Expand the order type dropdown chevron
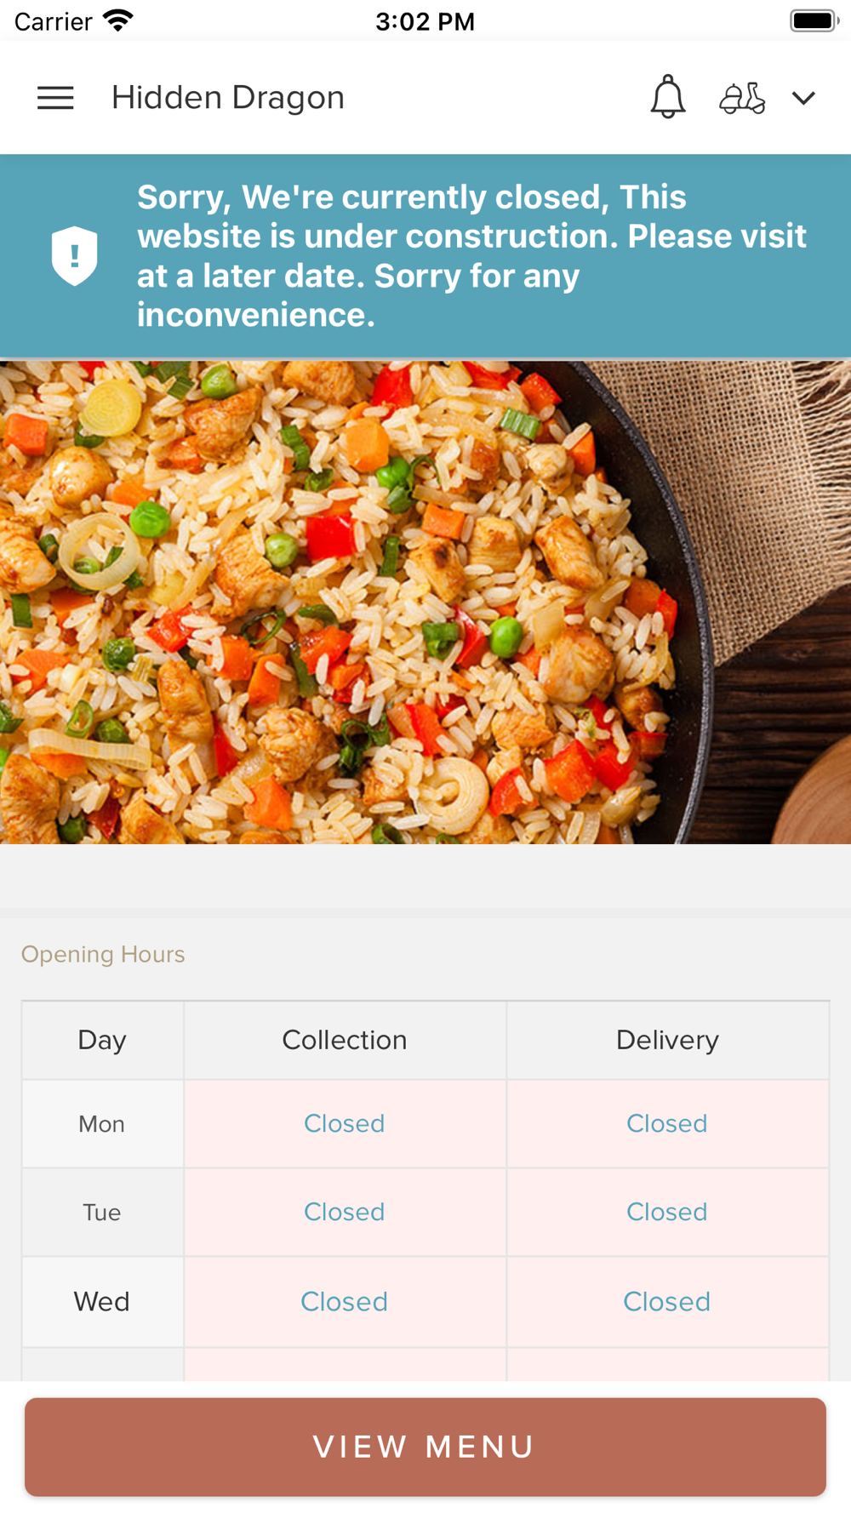The height and width of the screenshot is (1513, 851). click(803, 98)
